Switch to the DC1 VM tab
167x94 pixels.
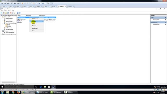[x=11, y=7]
